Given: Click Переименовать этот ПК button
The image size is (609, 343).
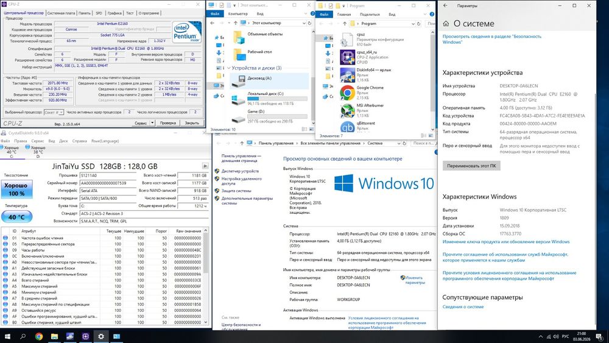Looking at the screenshot, I should (x=471, y=166).
